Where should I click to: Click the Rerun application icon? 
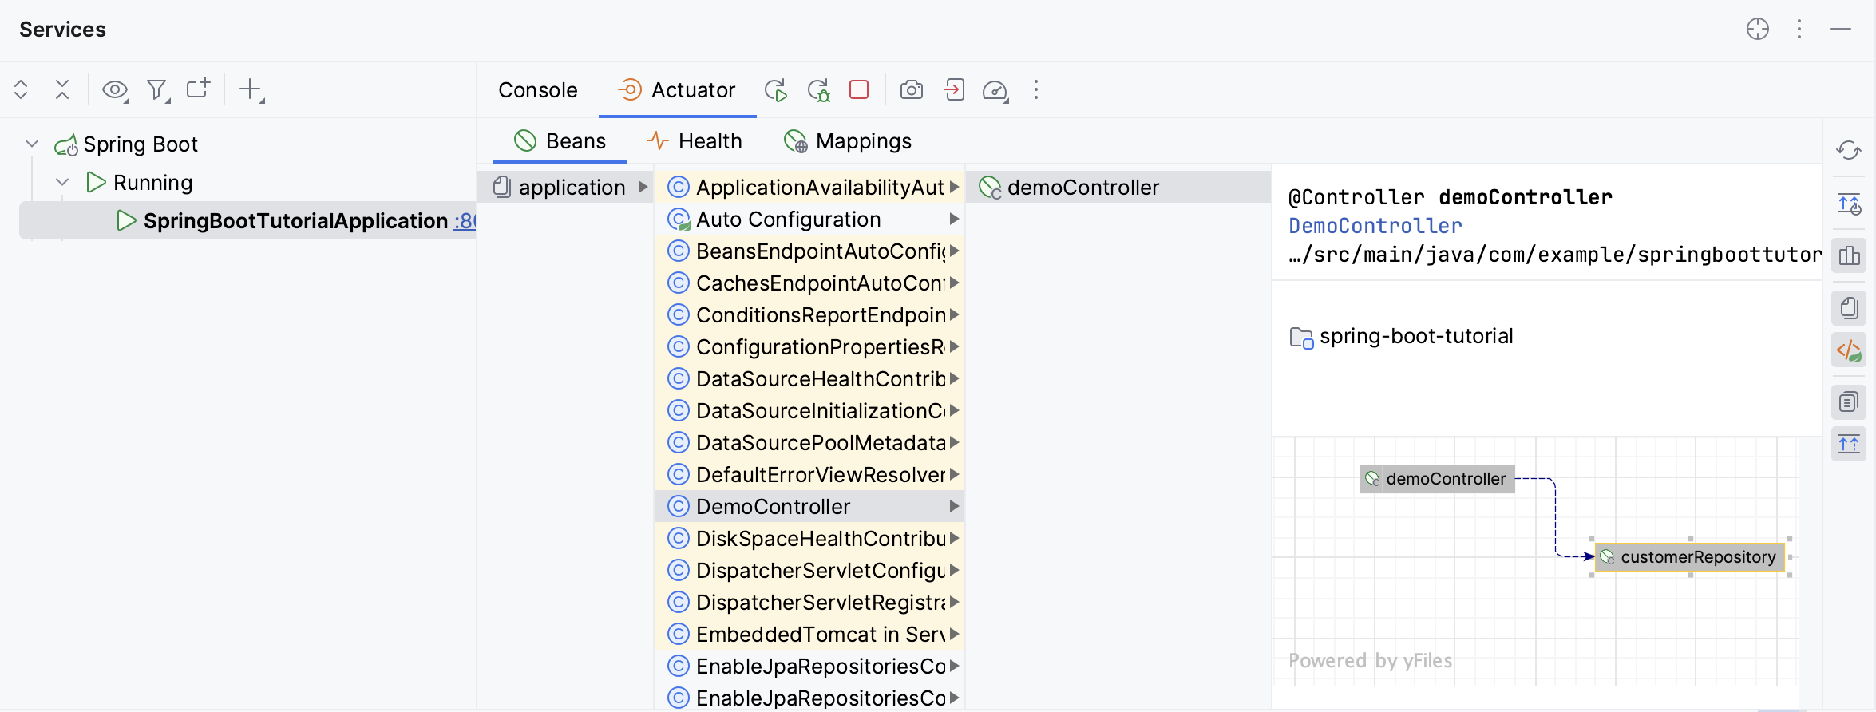click(x=776, y=90)
